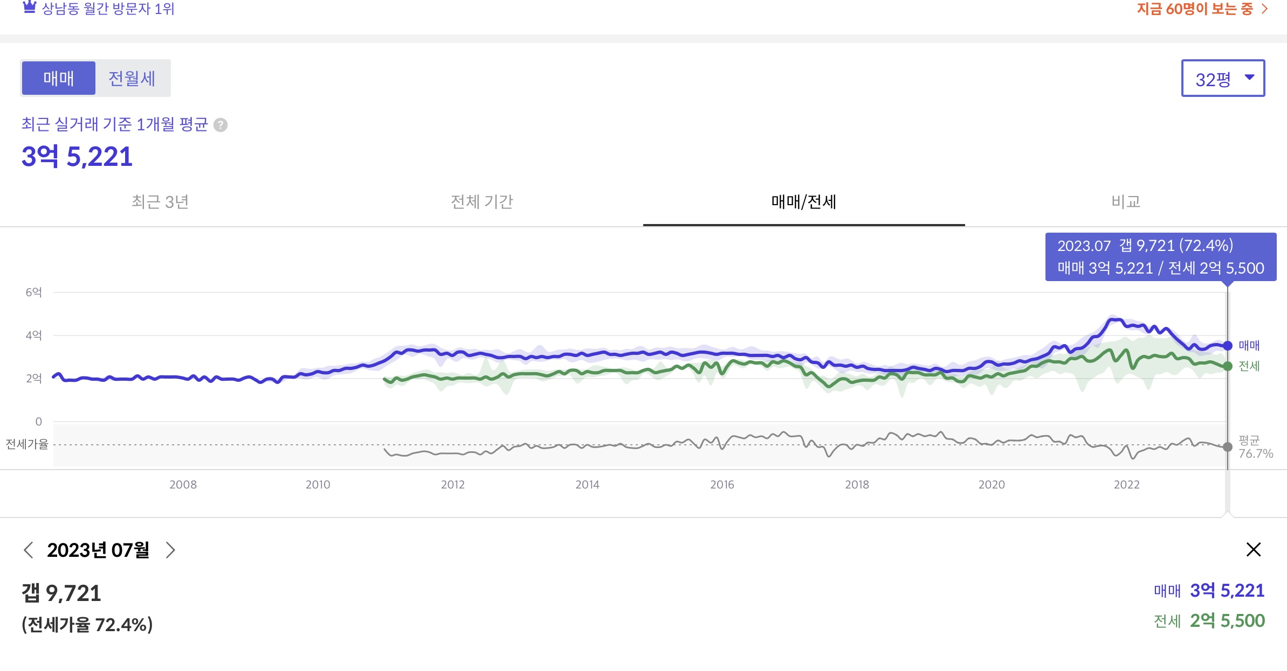The width and height of the screenshot is (1287, 671).
Task: Click the crown icon beside 상남동 월간 방문자
Action: click(x=30, y=7)
